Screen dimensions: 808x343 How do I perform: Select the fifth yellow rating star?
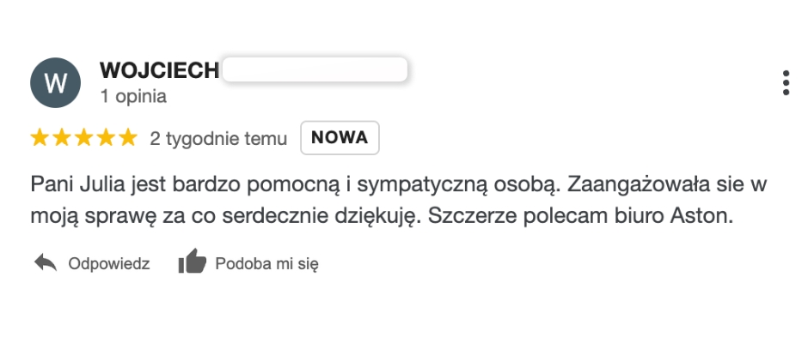click(128, 138)
